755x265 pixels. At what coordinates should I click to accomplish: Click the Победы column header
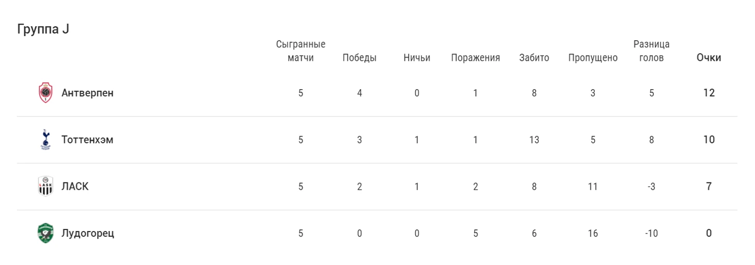359,58
